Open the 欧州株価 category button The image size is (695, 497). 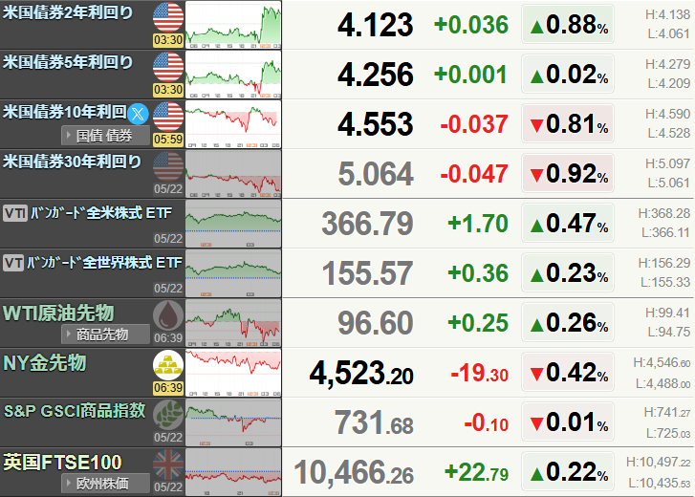pos(105,484)
